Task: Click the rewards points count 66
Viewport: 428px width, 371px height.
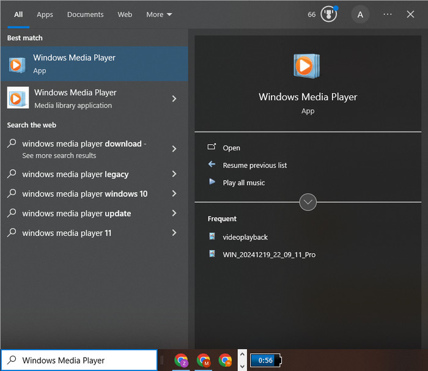Action: (x=312, y=15)
